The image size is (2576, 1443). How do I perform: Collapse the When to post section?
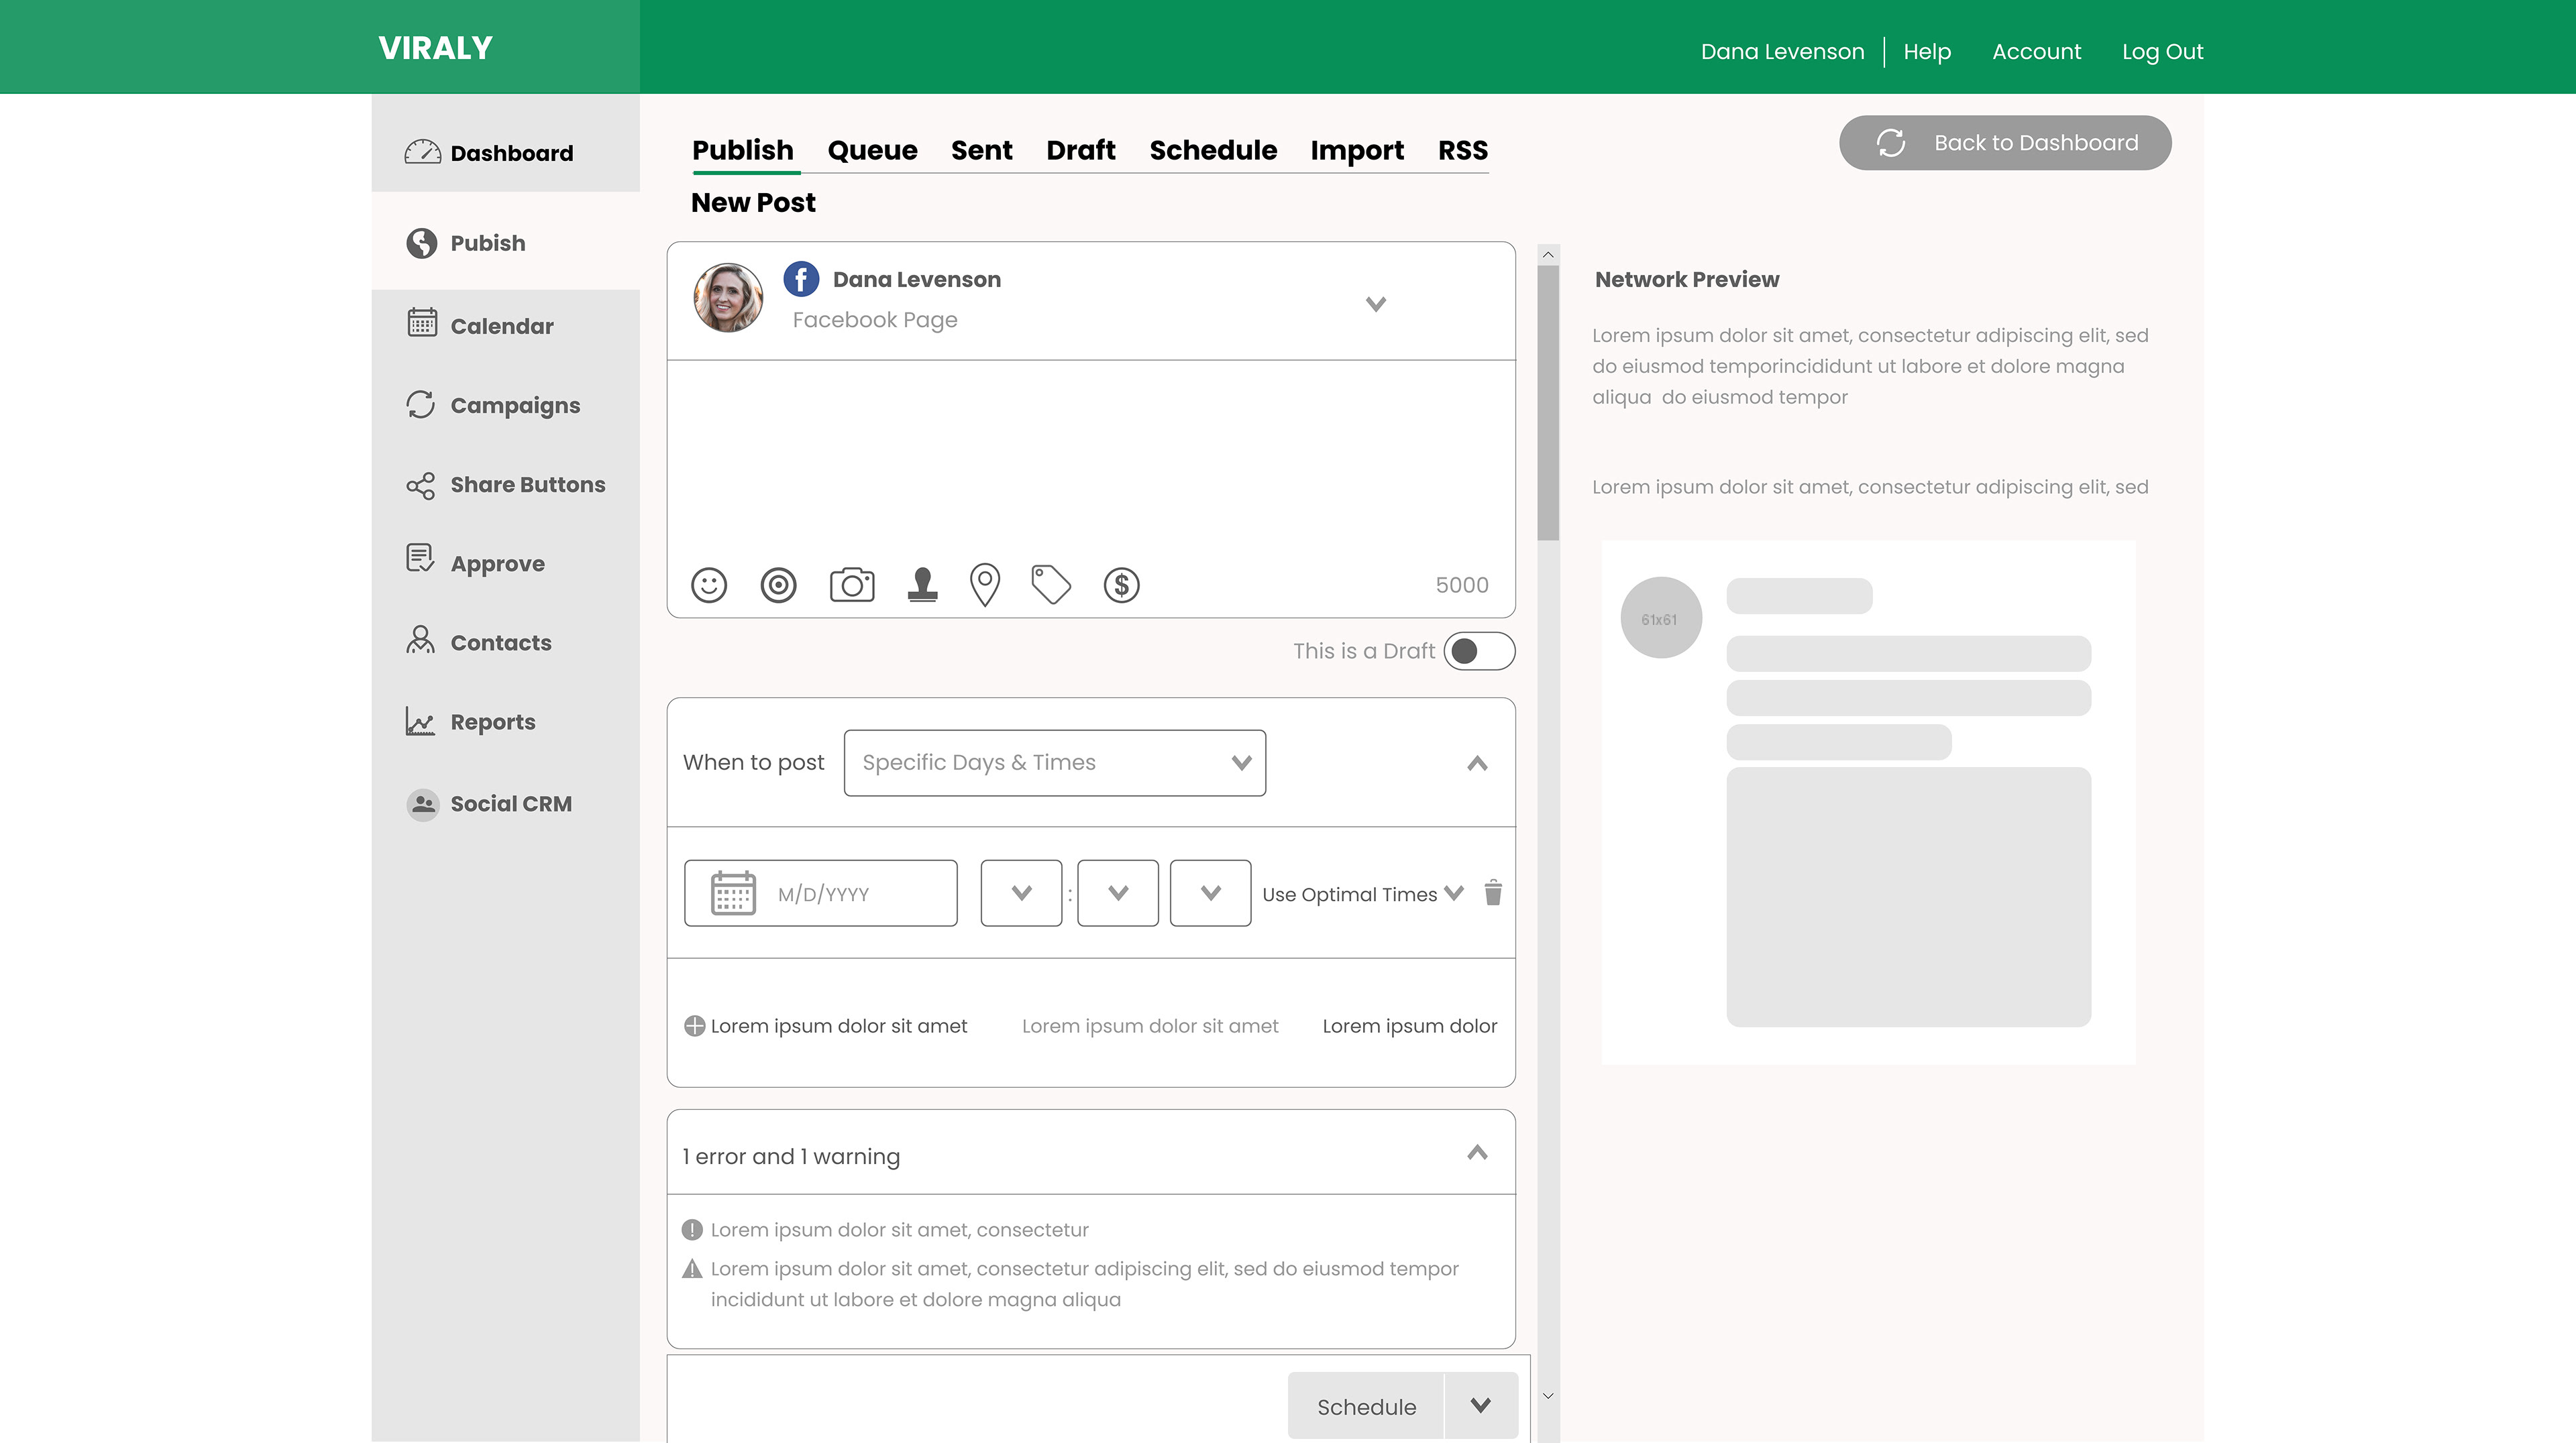1477,764
